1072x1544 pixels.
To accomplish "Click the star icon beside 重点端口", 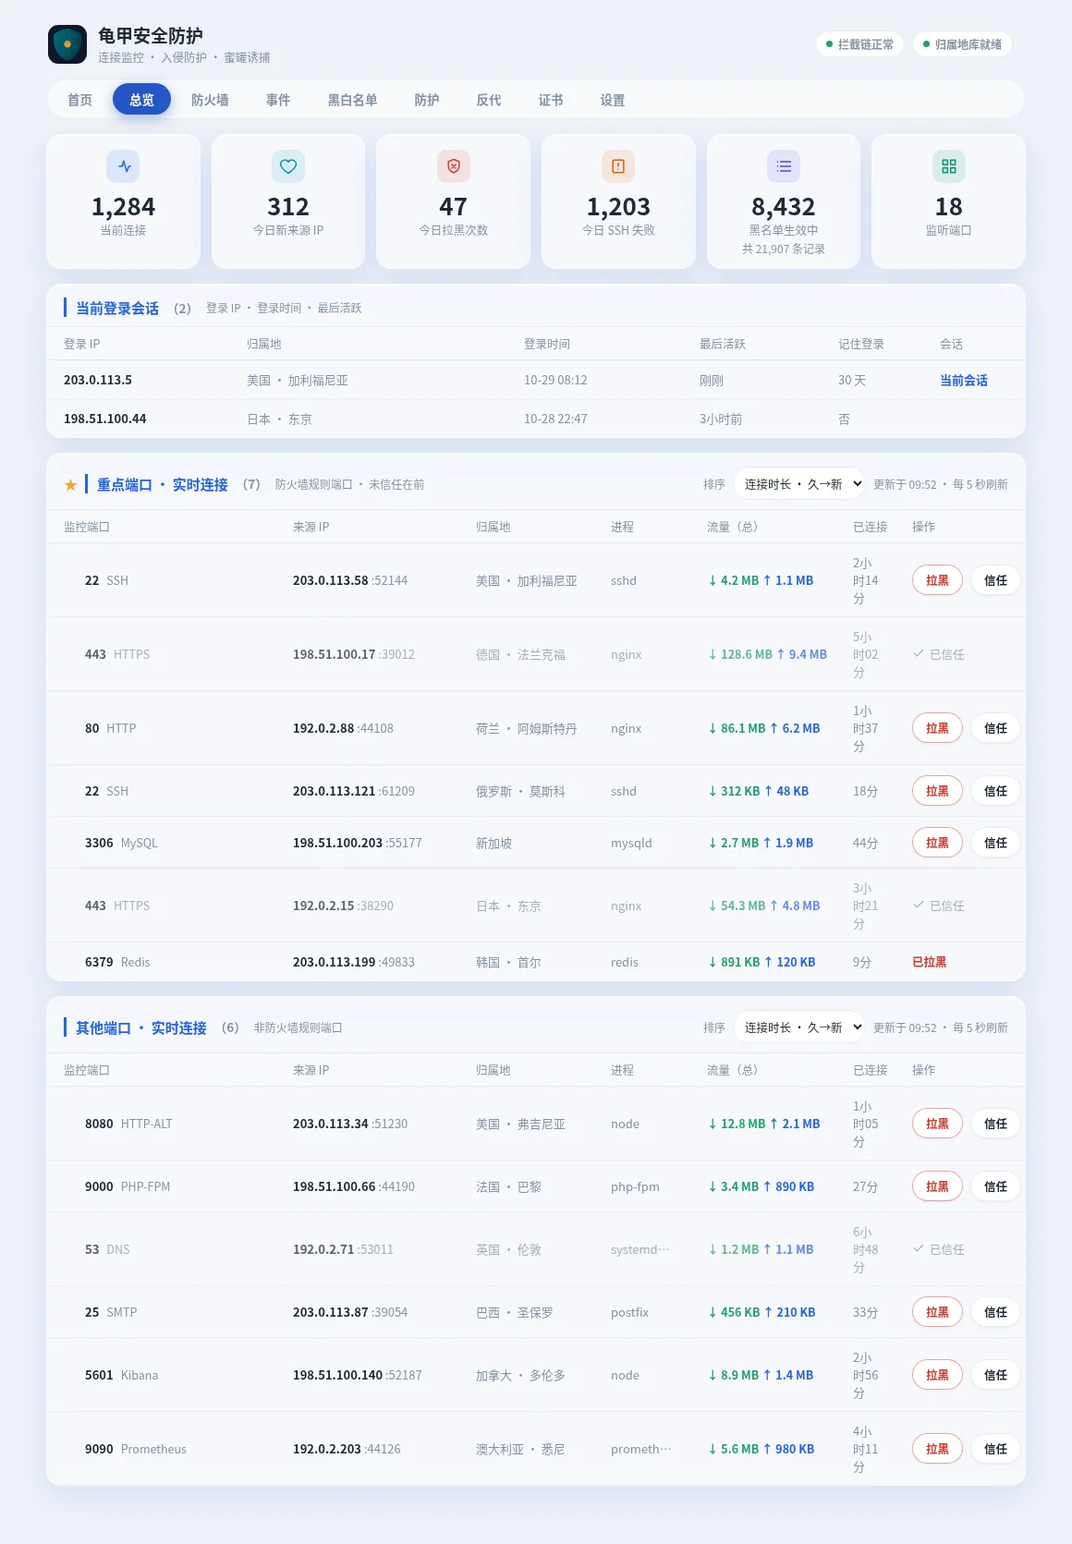I will (x=70, y=485).
